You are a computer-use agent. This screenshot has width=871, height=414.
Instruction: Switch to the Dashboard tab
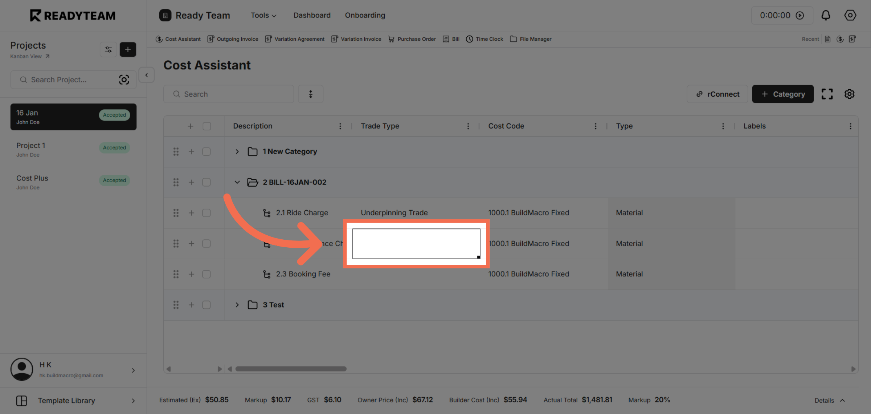(x=312, y=15)
